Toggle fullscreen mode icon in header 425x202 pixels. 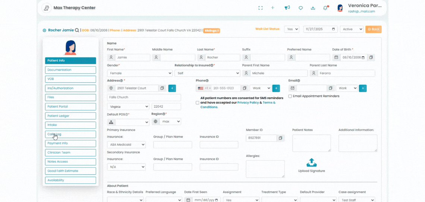[x=261, y=8]
